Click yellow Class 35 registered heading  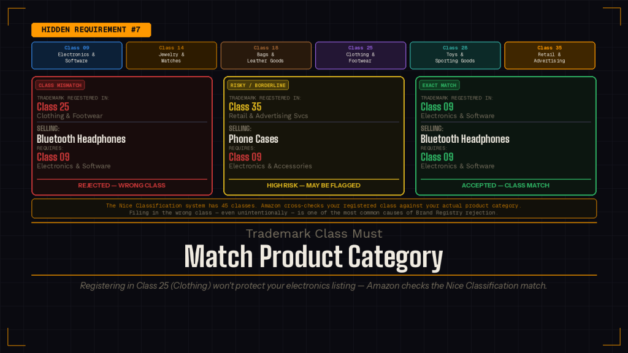(x=245, y=107)
